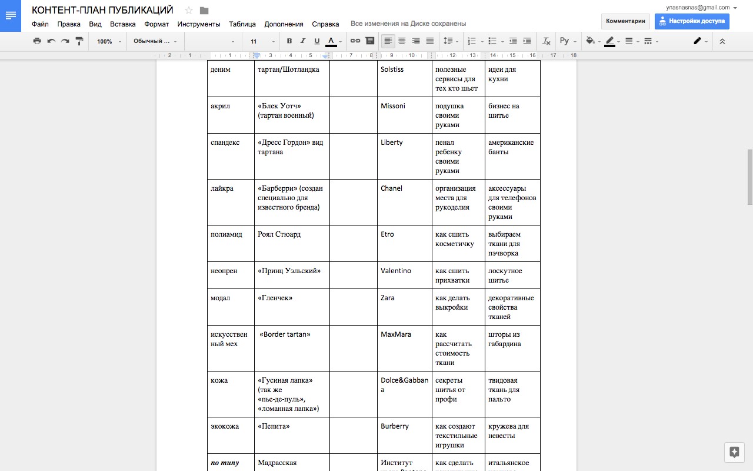Open bulleted list options arrow
Image resolution: width=753 pixels, height=471 pixels.
pyautogui.click(x=502, y=42)
